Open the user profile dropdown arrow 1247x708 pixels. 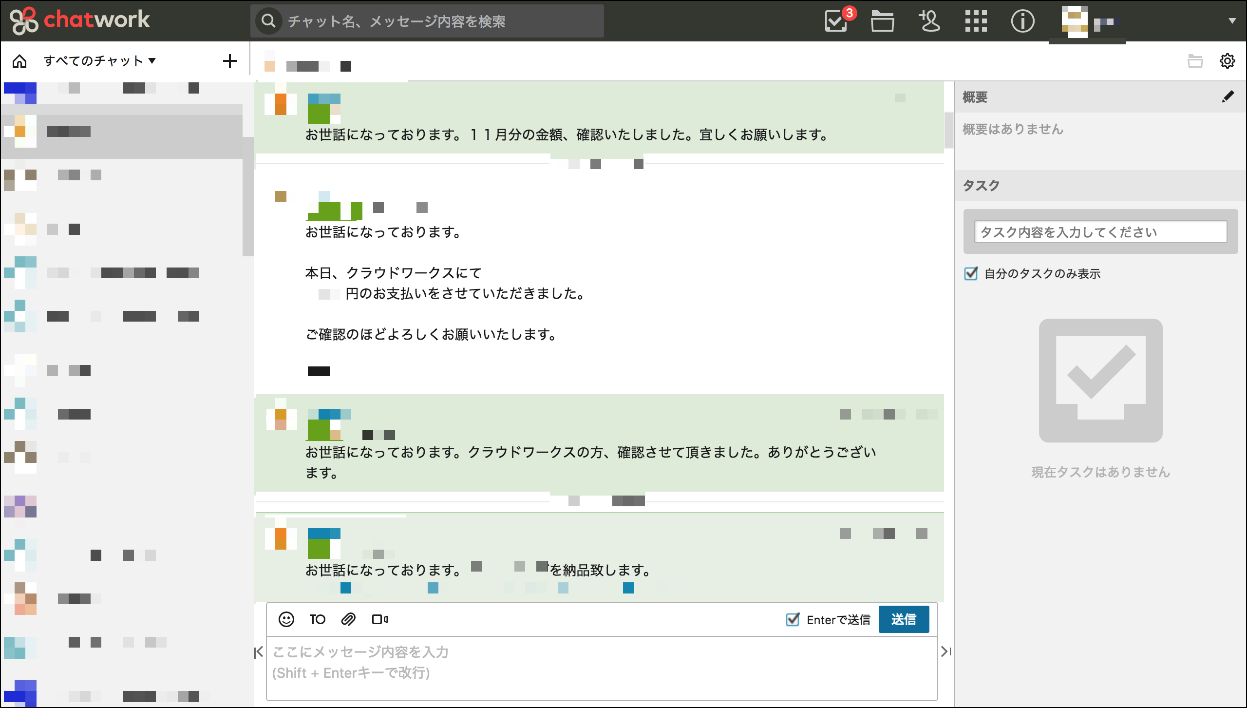pyautogui.click(x=1232, y=21)
